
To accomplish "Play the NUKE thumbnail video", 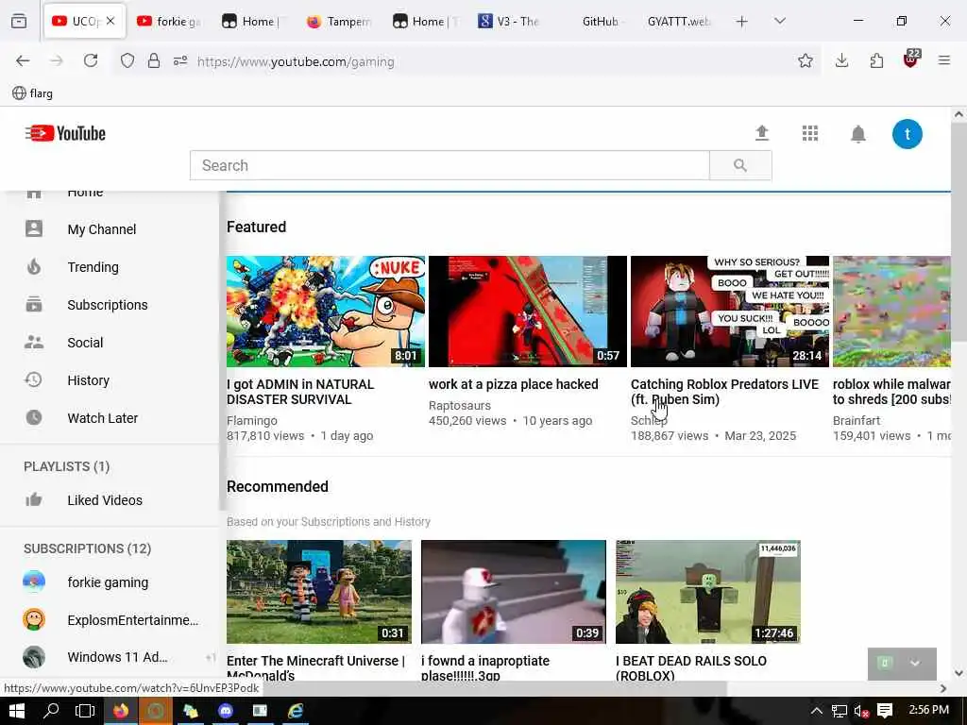I will point(326,312).
